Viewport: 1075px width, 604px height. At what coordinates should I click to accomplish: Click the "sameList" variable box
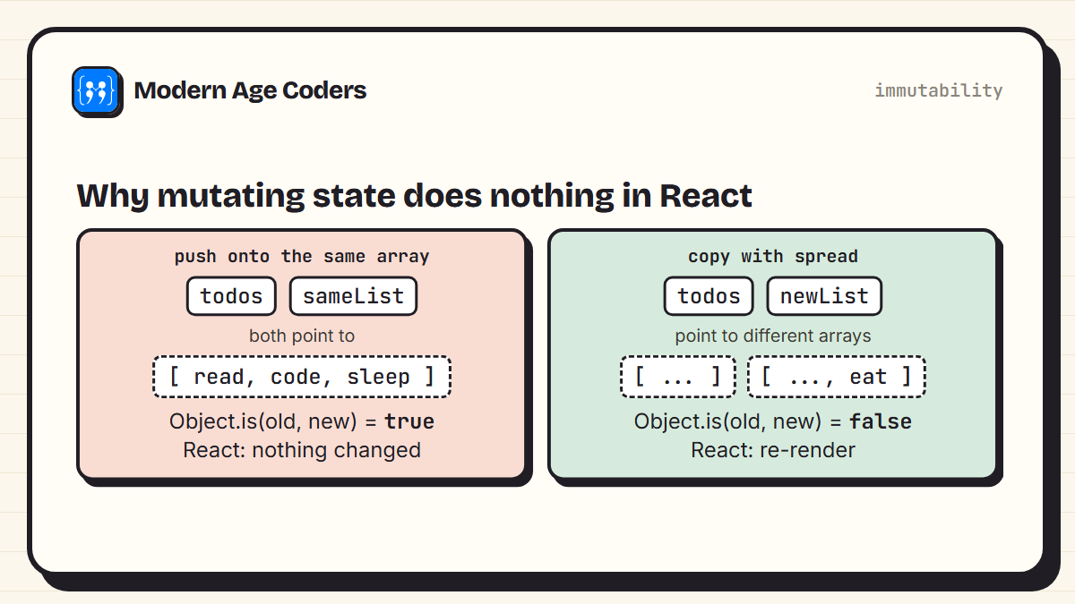click(353, 296)
